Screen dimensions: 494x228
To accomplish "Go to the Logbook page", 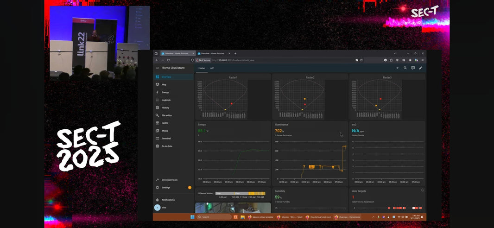I will (x=166, y=100).
